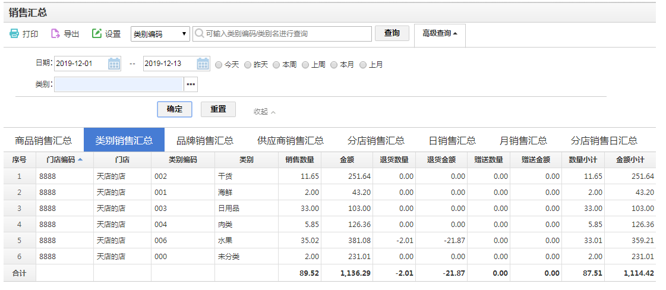Select the 今天 (today) radio option

click(x=219, y=64)
